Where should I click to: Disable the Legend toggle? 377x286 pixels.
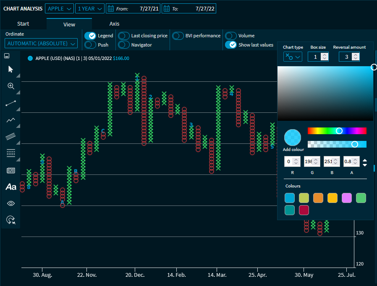[90, 36]
